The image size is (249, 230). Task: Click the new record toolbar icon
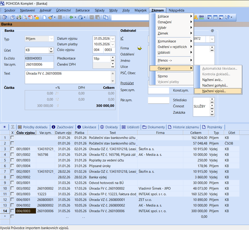(x=44, y=17)
